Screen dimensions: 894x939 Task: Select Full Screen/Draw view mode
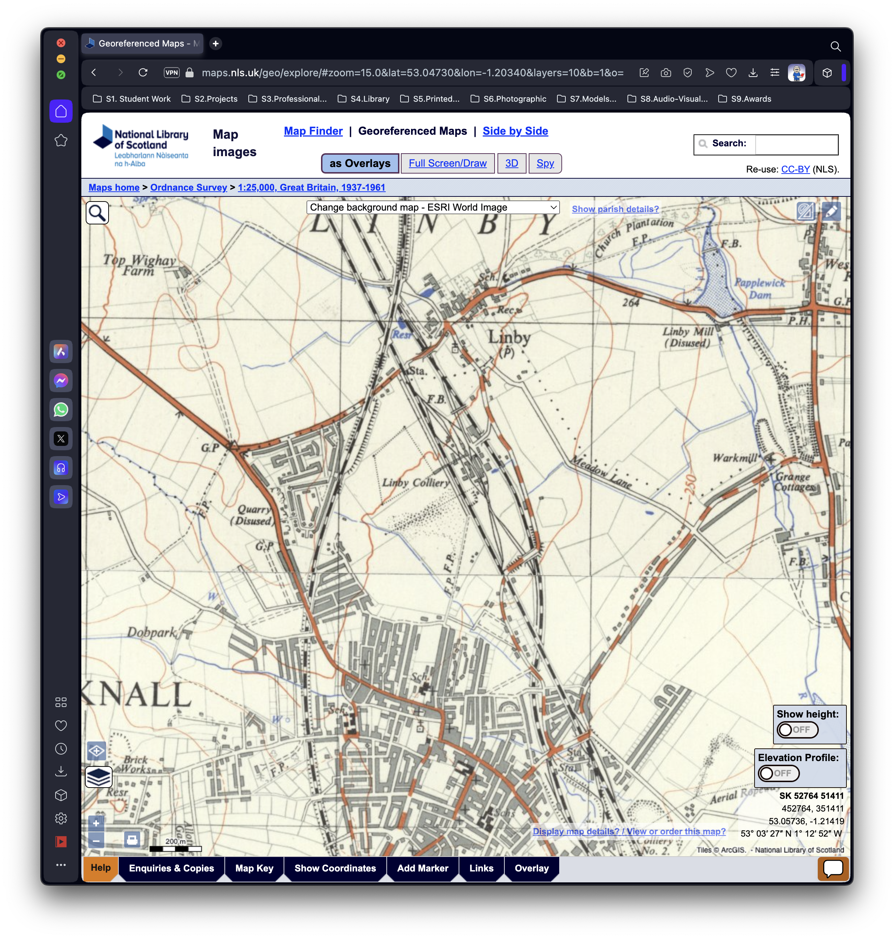(448, 163)
